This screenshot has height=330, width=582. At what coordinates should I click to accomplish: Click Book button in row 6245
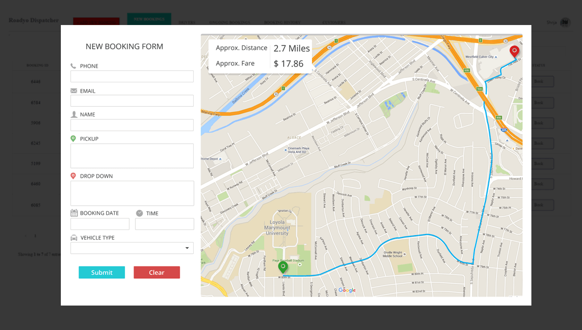click(x=542, y=144)
